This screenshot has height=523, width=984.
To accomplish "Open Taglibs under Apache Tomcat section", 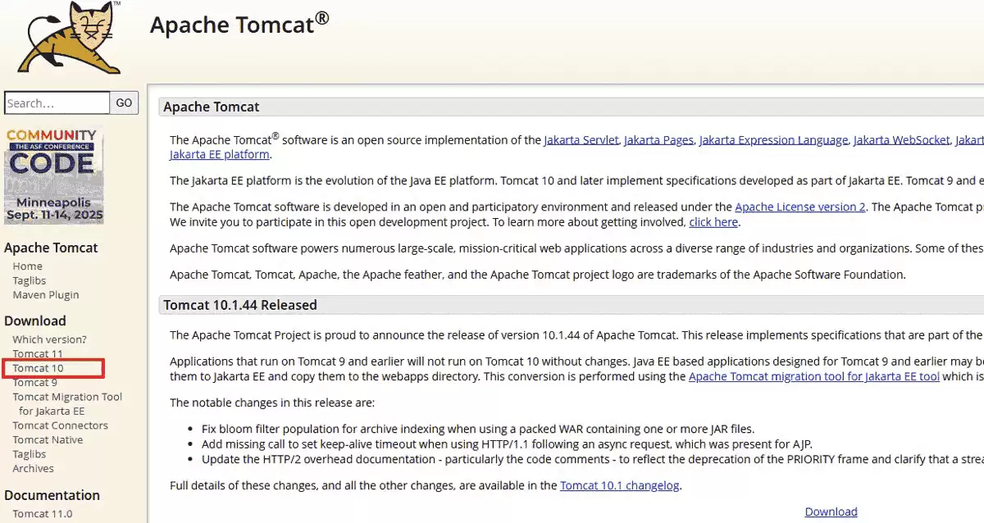I will tap(30, 280).
